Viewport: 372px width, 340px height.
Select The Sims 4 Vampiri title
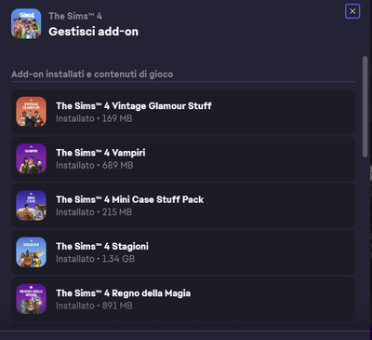100,153
